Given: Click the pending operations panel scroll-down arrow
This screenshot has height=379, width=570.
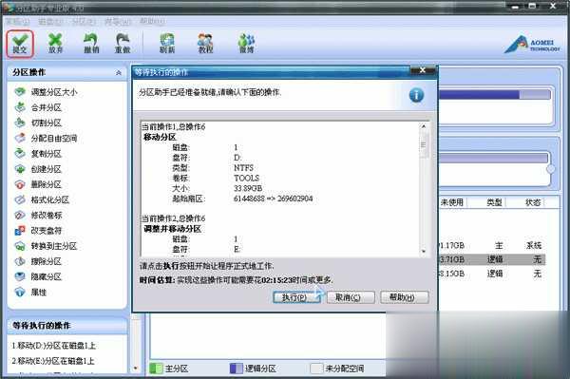Looking at the screenshot, I should (x=135, y=369).
